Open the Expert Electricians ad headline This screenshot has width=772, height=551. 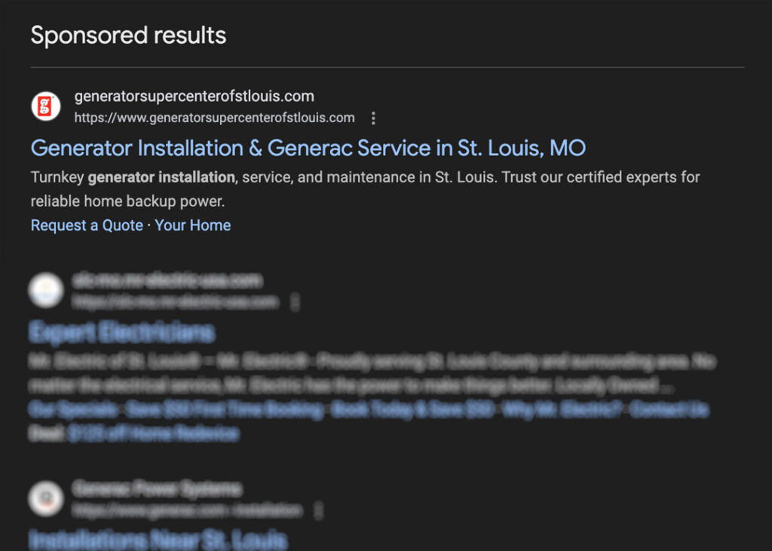pos(122,332)
